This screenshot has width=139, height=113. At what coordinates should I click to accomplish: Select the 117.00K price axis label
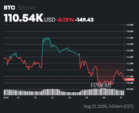pos(130,38)
